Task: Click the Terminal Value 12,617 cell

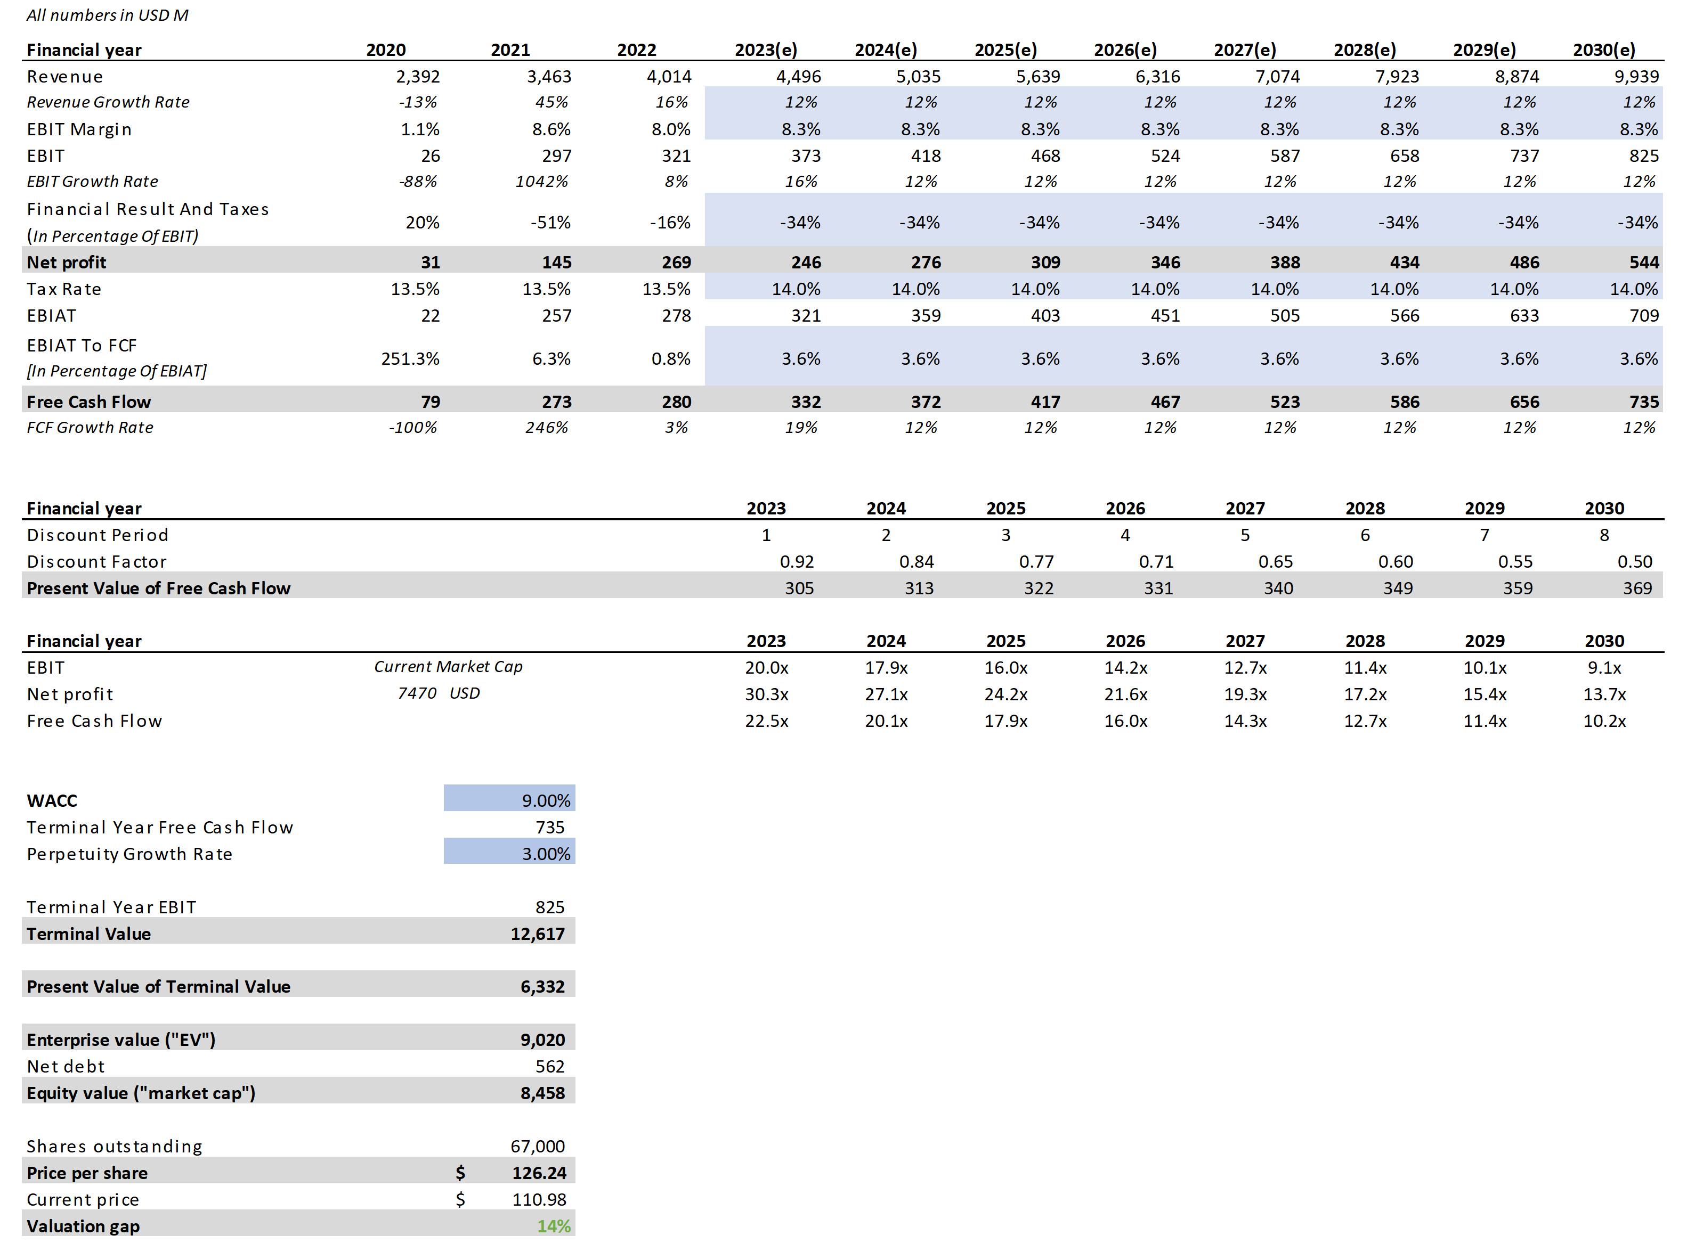Action: tap(537, 934)
